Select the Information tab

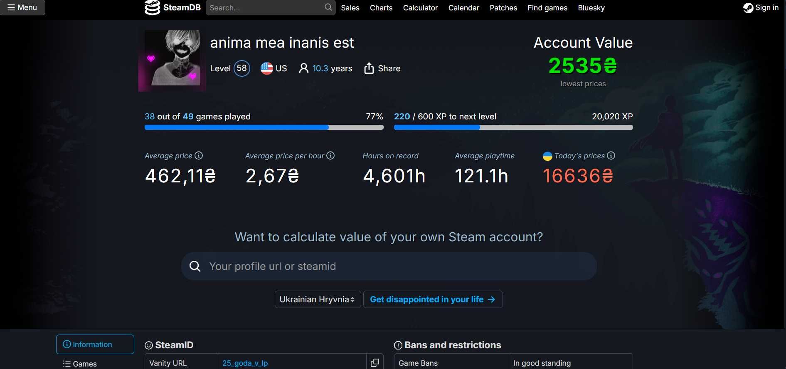click(x=95, y=344)
